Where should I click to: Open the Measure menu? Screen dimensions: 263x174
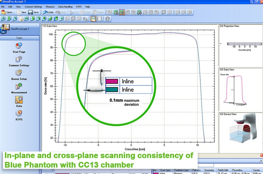pos(50,7)
